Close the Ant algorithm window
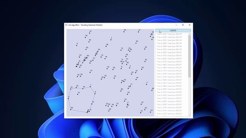This screenshot has height=138, width=246. coord(189,25)
